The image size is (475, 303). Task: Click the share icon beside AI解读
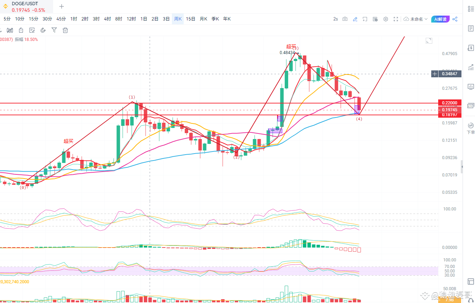(x=455, y=19)
